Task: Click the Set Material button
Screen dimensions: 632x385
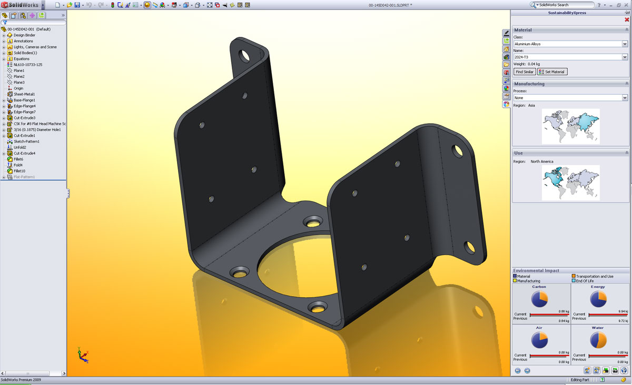Action: click(x=552, y=72)
